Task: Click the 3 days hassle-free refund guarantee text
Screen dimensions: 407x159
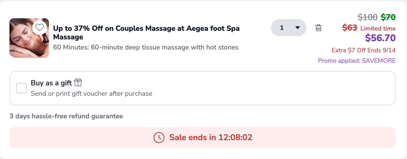Action: point(66,116)
